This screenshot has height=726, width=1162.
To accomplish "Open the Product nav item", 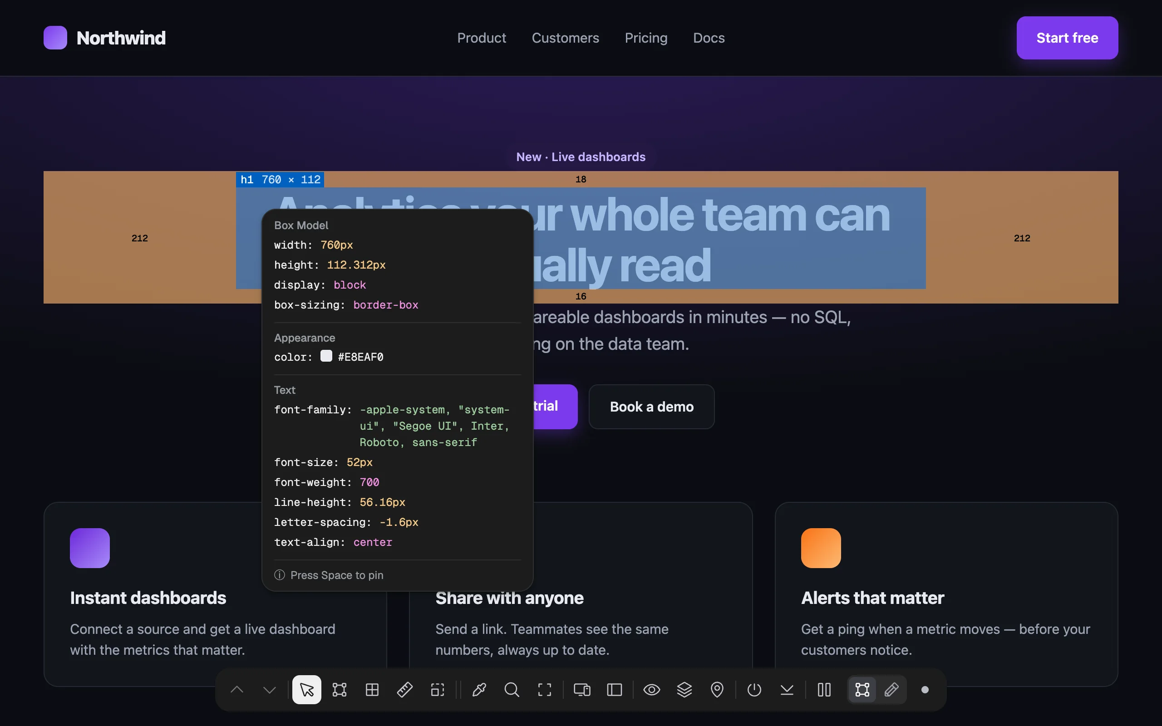I will click(482, 38).
